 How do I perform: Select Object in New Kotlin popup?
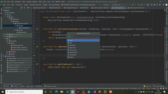(83, 57)
